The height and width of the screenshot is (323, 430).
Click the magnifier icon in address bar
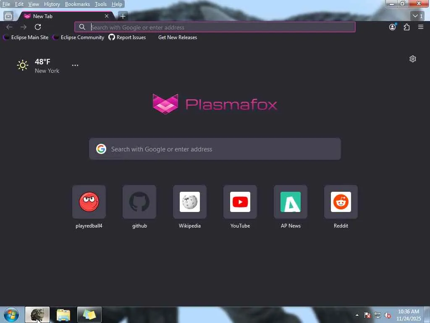tap(82, 27)
